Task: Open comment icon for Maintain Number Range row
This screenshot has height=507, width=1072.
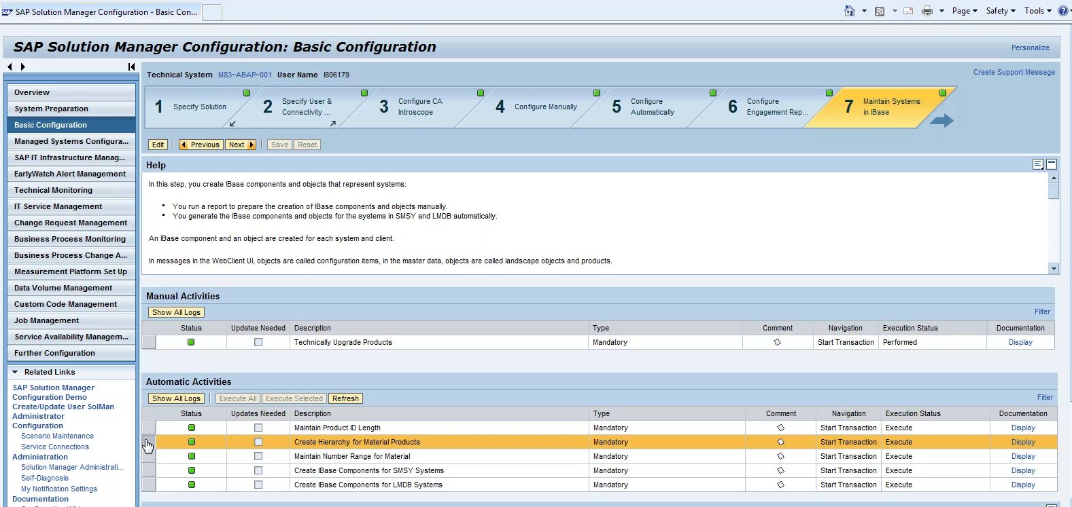Action: [x=780, y=456]
